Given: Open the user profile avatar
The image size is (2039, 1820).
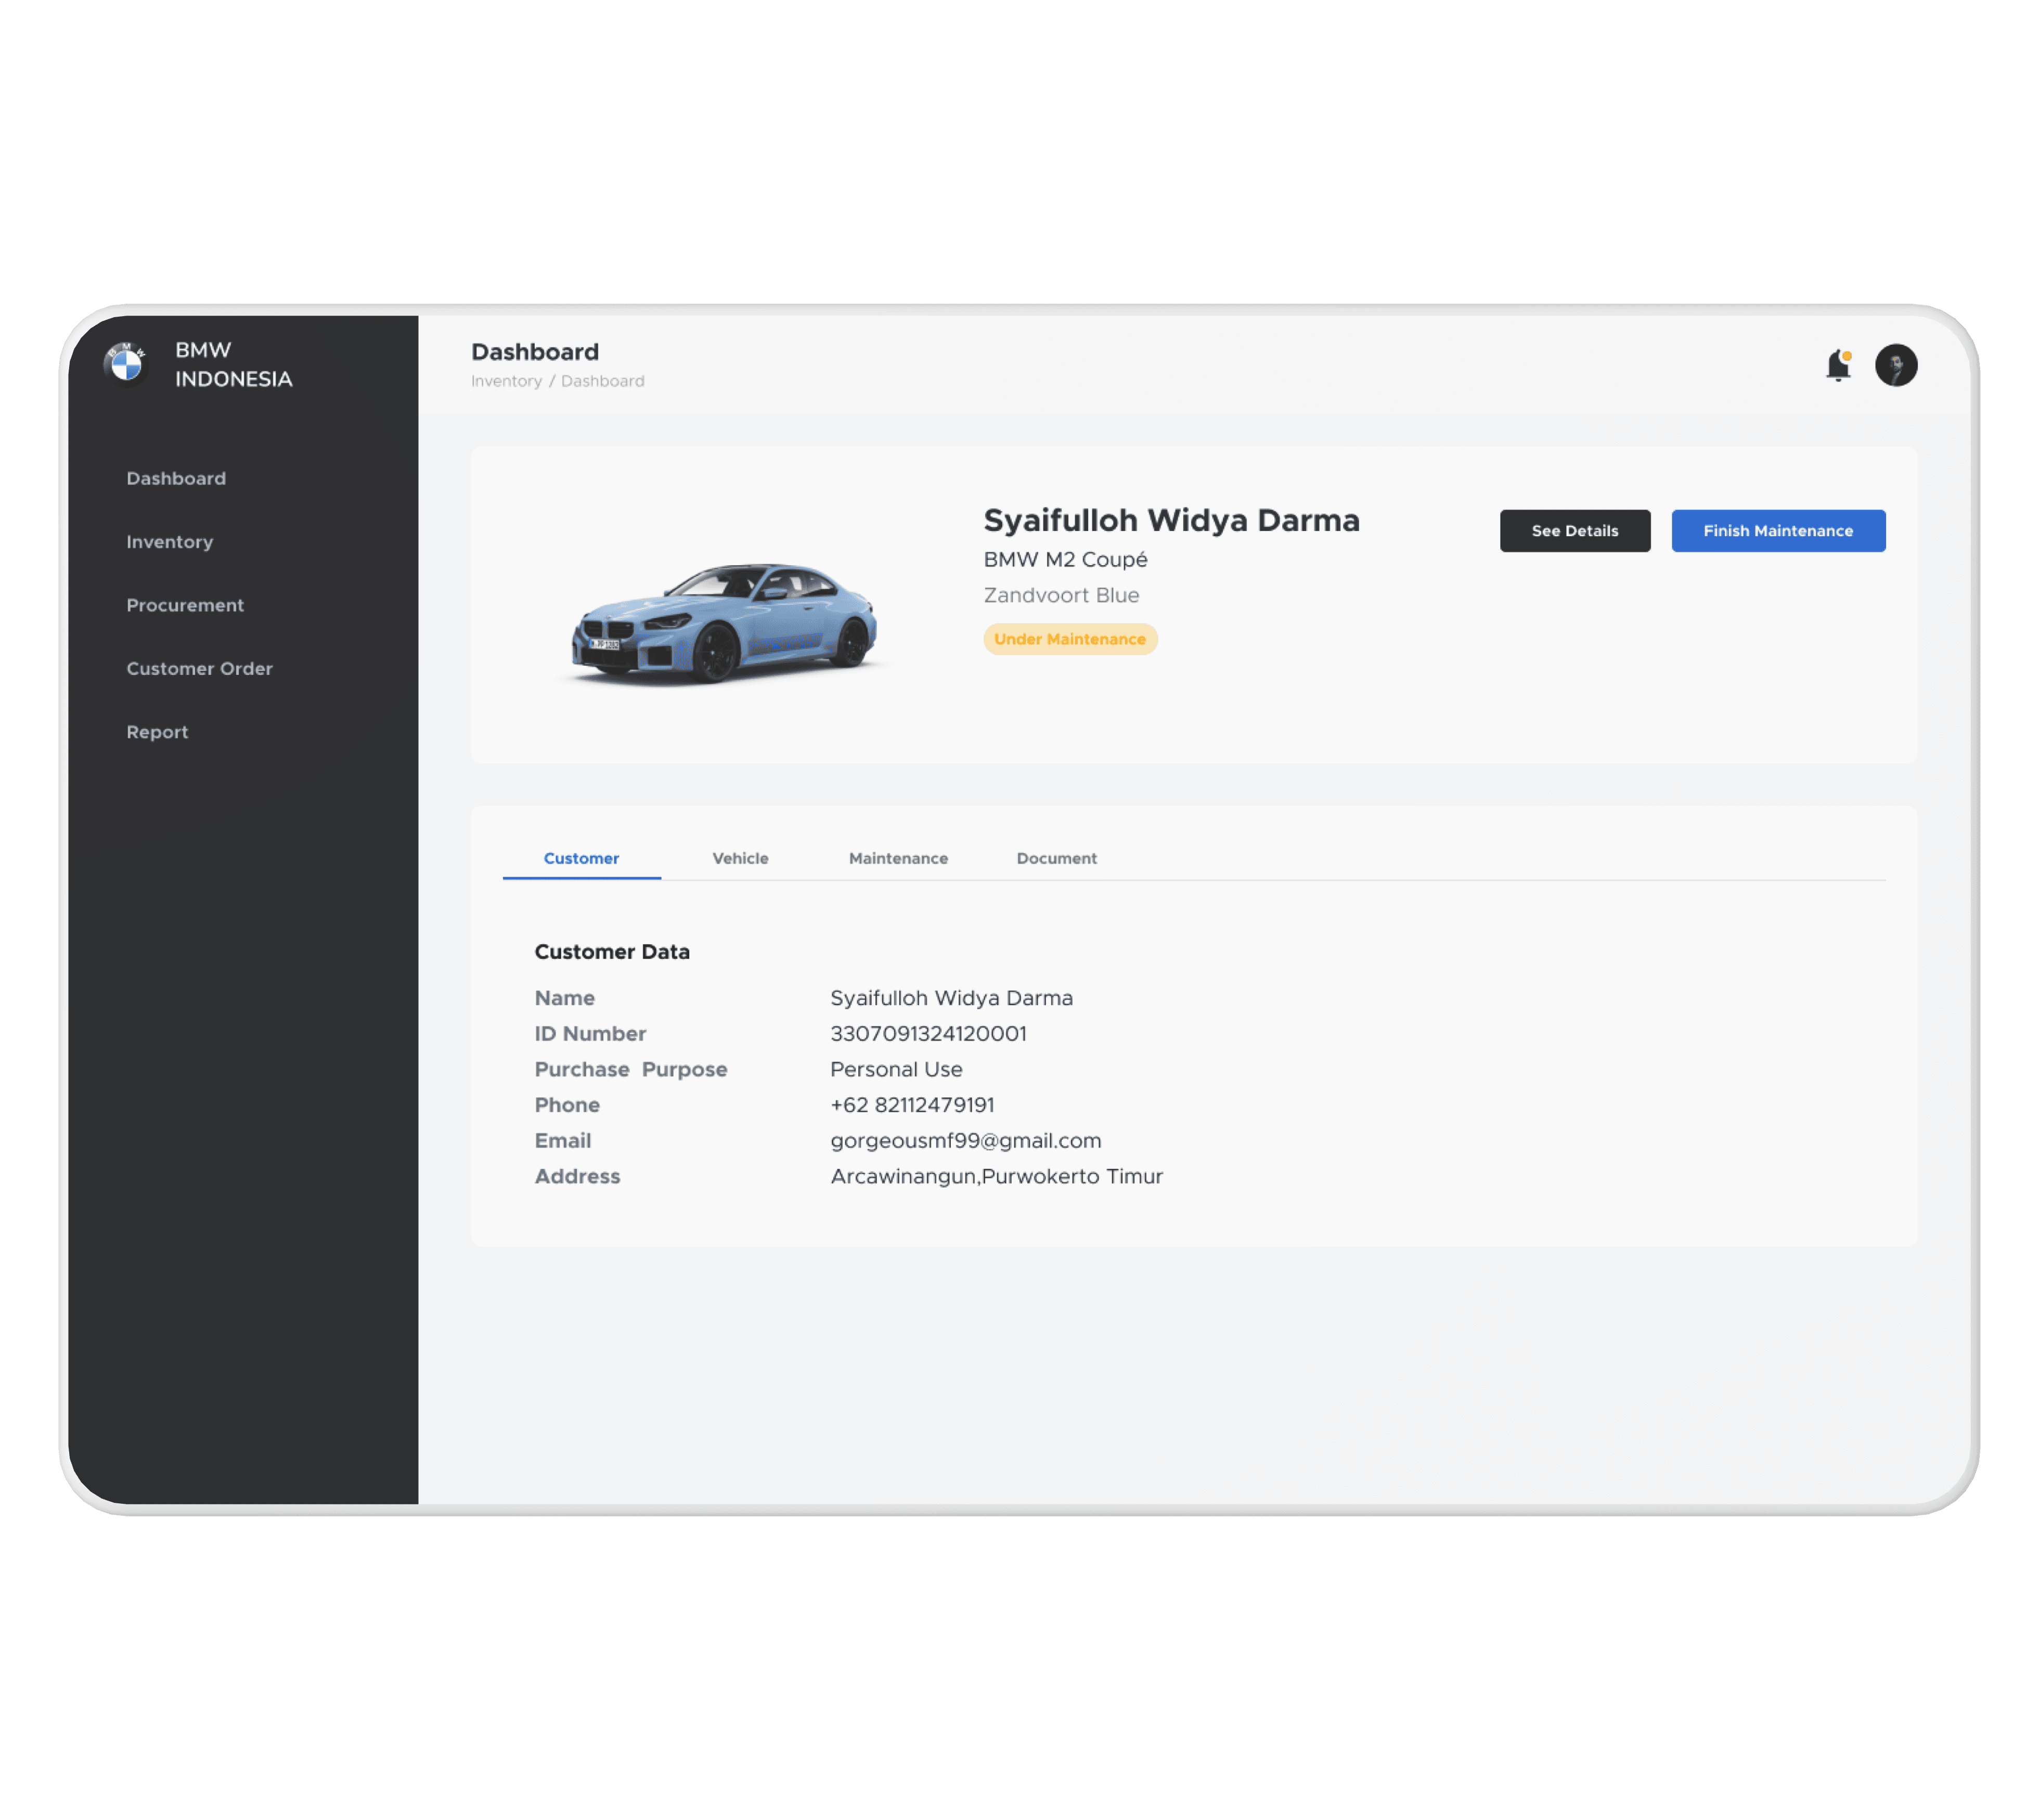Looking at the screenshot, I should click(1896, 365).
